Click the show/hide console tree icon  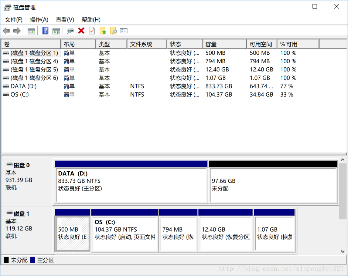[31, 31]
